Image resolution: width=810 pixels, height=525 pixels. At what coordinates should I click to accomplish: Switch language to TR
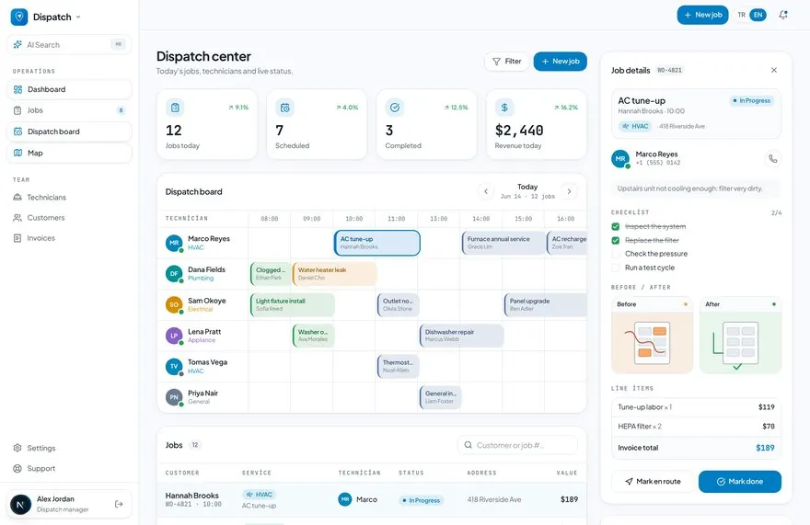tap(741, 15)
